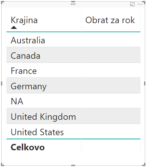This screenshot has height=167, width=146.
Task: Select the NA row
Action: pos(73,101)
